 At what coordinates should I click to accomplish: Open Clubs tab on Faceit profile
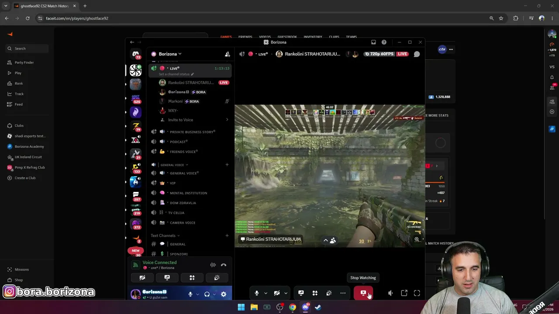(334, 37)
